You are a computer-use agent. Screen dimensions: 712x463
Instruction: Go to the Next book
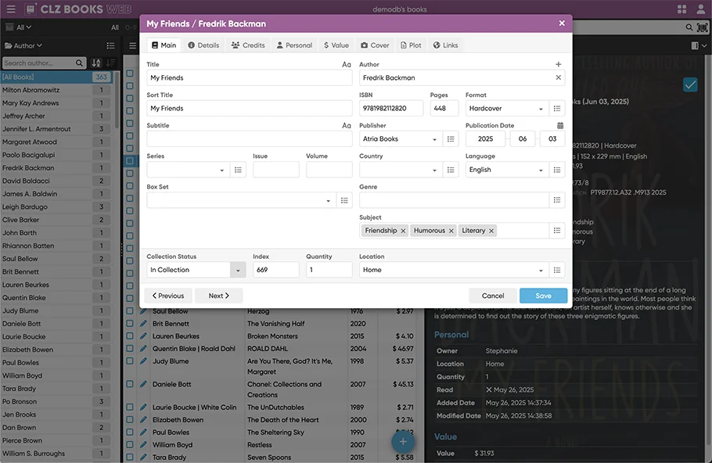click(219, 296)
